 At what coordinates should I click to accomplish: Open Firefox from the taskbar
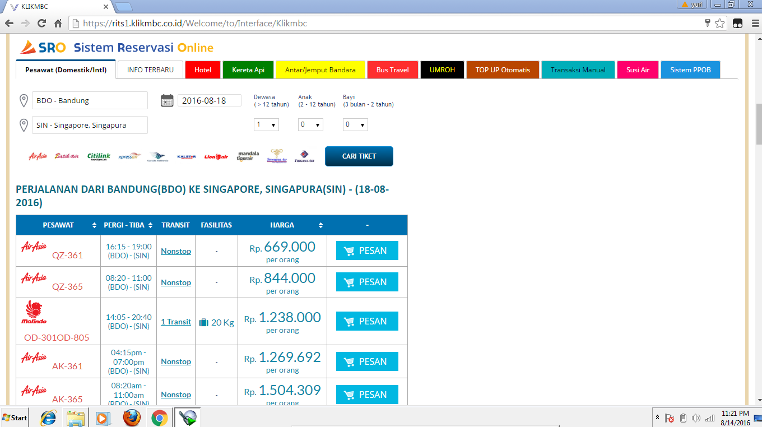tap(132, 417)
